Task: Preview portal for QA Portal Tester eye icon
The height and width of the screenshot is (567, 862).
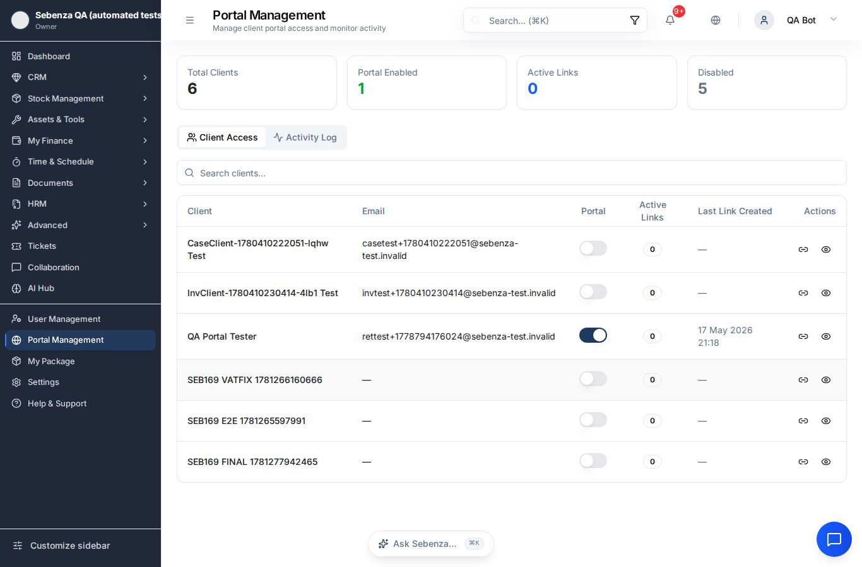Action: [x=826, y=336]
